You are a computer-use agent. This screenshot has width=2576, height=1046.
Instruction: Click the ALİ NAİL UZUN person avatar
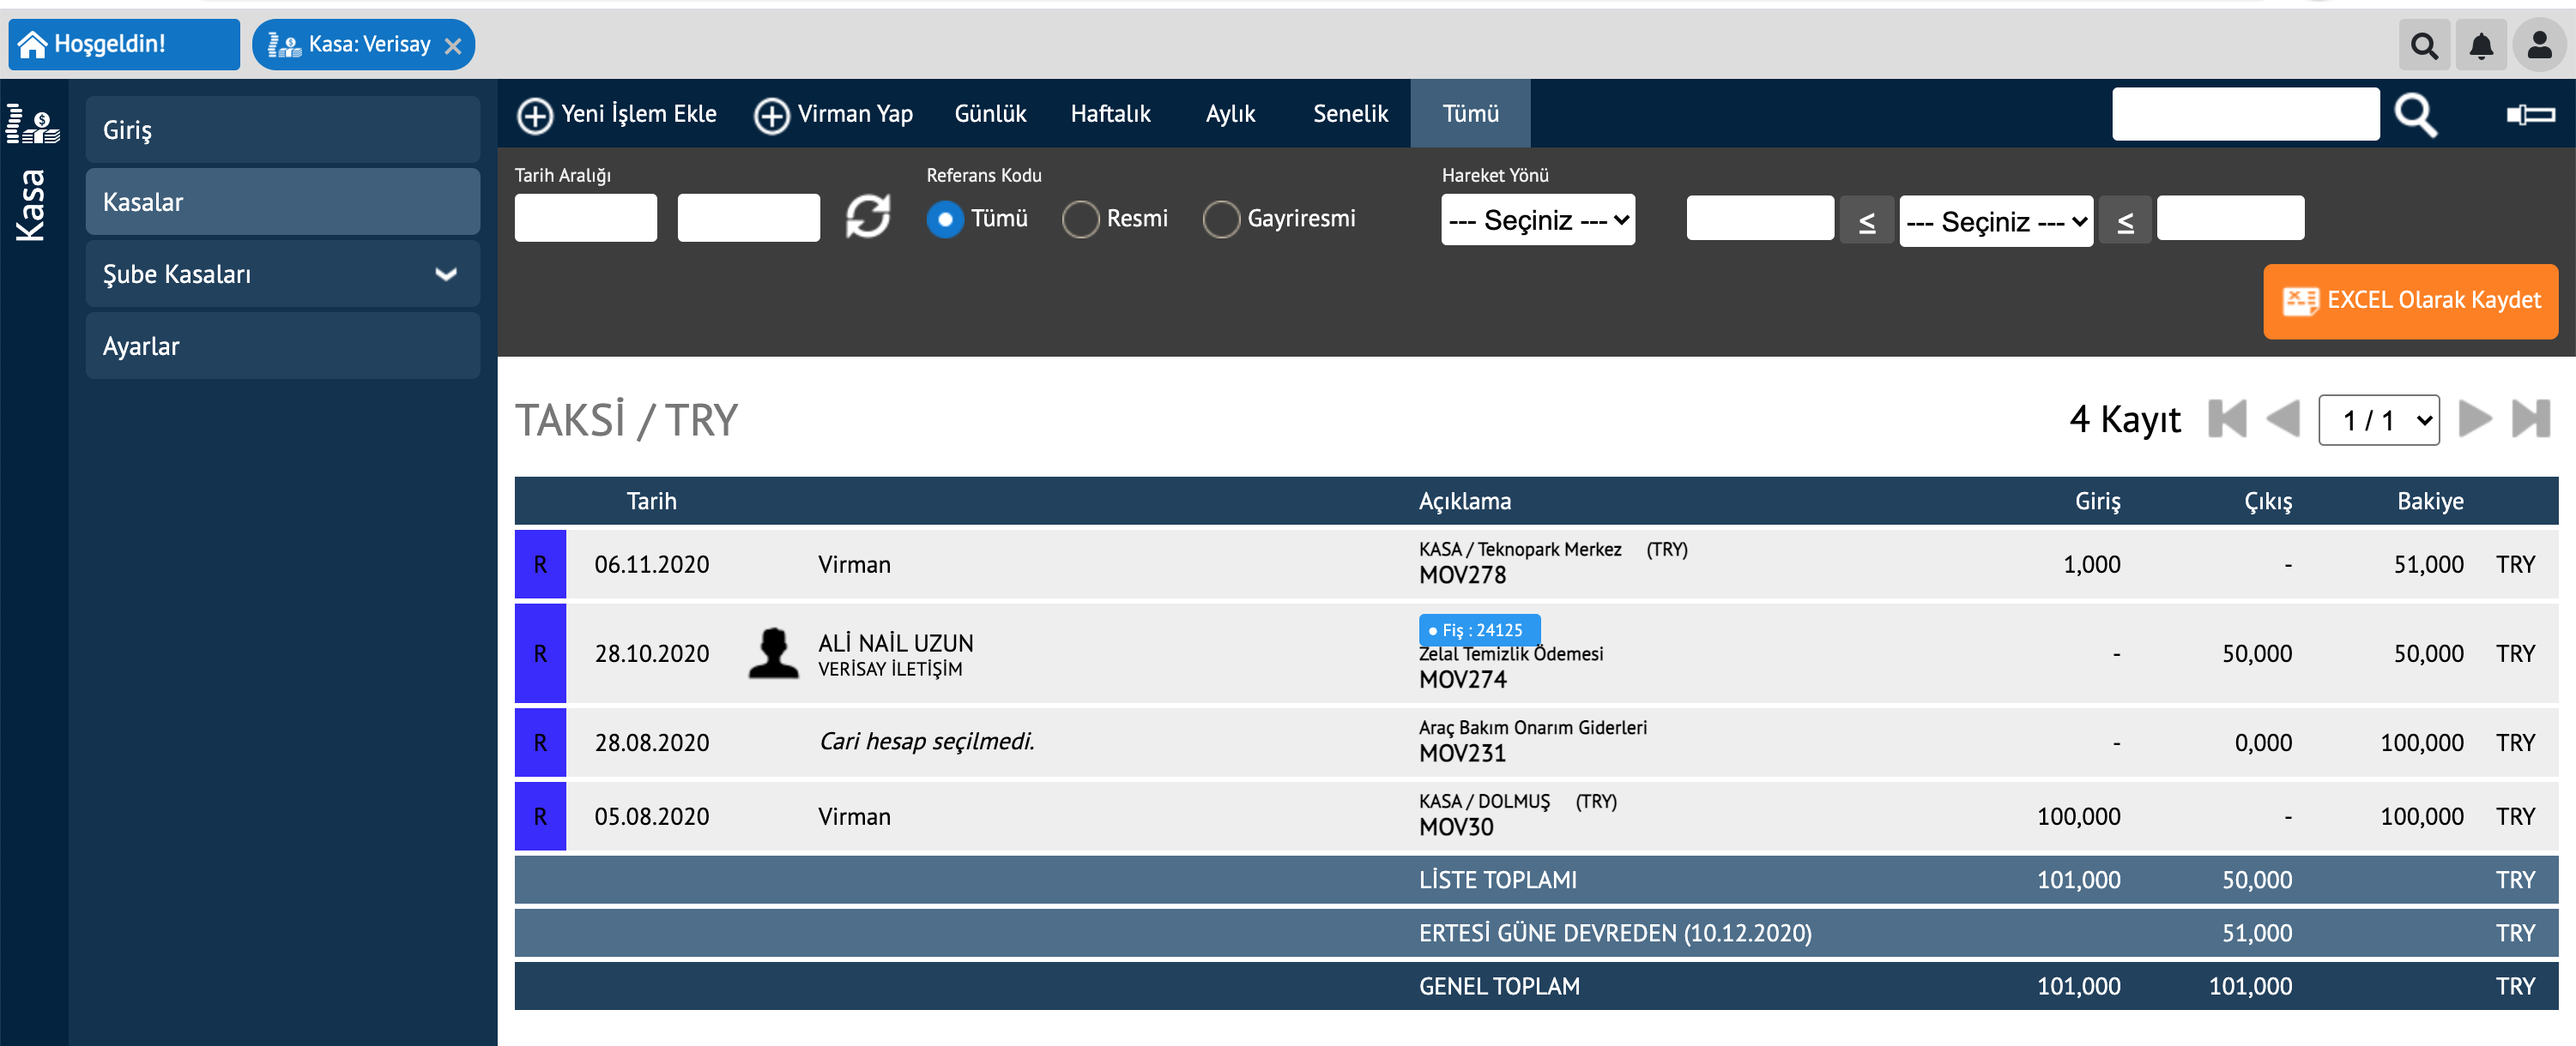click(773, 653)
